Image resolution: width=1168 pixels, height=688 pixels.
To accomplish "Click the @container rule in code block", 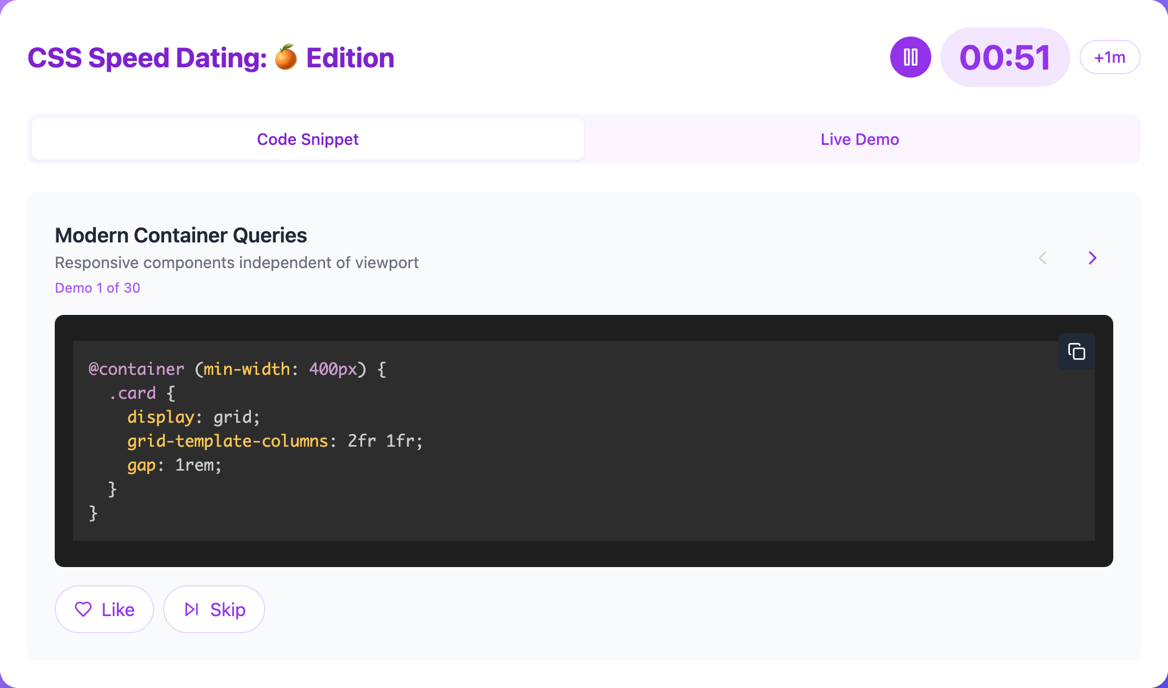I will (137, 369).
